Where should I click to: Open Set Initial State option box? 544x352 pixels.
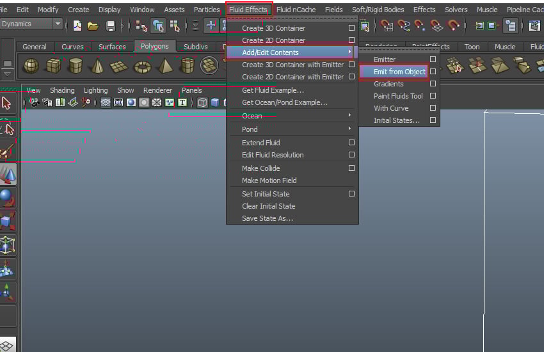tap(351, 194)
